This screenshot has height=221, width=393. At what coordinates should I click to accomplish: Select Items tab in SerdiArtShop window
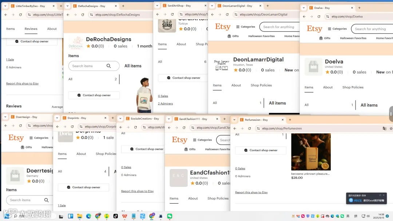[162, 44]
